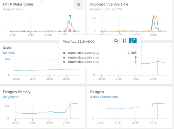
Task: Click the 21:30 tick label on the Redis Memory chart
Action: (x=50, y=79)
